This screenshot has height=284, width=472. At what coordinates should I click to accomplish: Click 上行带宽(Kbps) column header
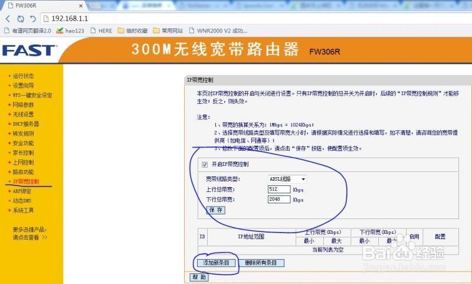click(323, 232)
